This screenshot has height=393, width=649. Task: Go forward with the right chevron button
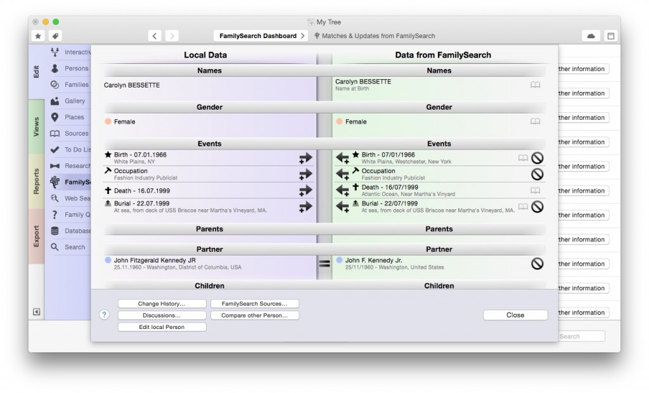172,36
